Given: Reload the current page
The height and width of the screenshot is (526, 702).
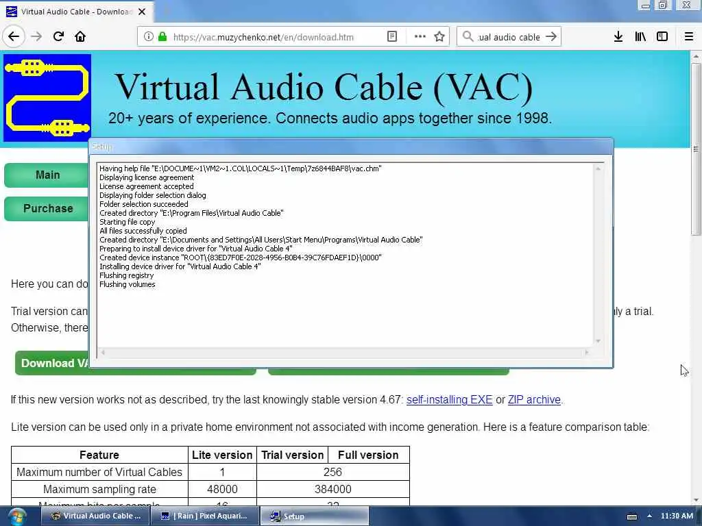Looking at the screenshot, I should click(x=58, y=36).
